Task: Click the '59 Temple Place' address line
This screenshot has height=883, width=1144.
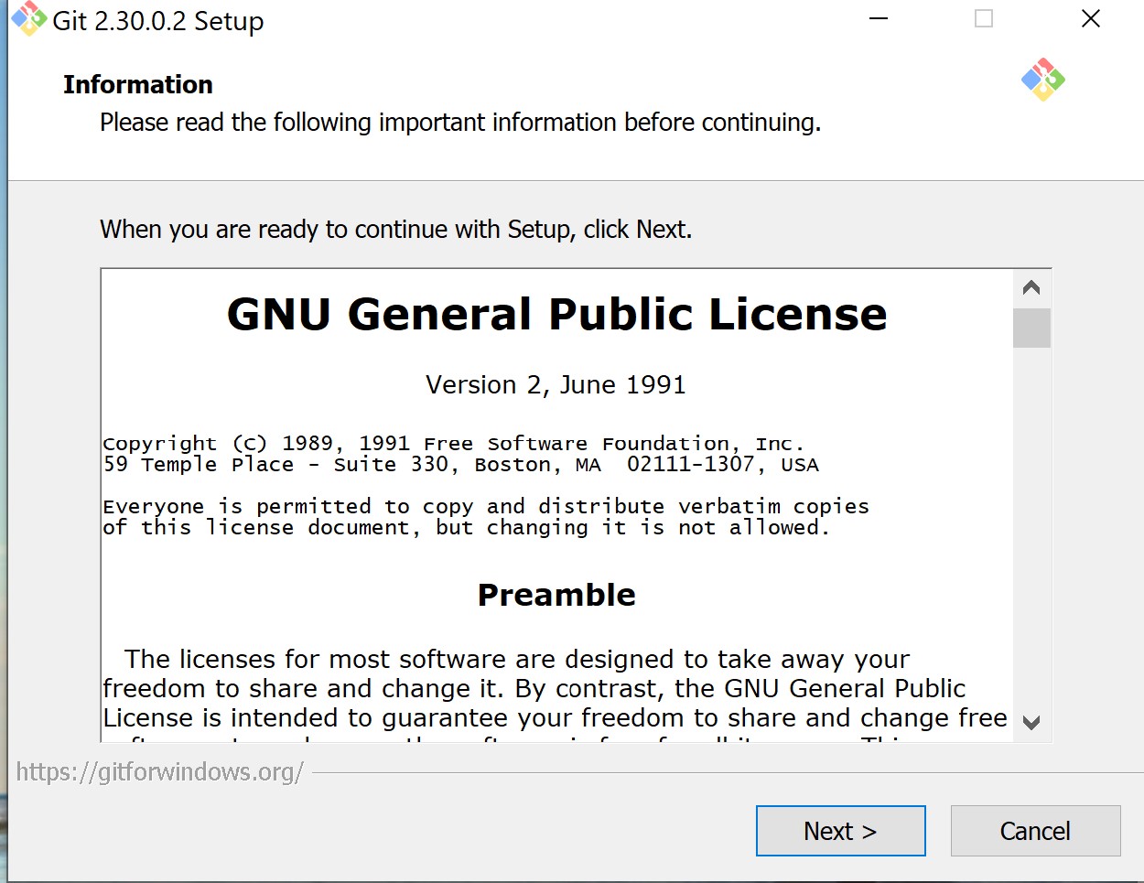Action: tap(460, 465)
